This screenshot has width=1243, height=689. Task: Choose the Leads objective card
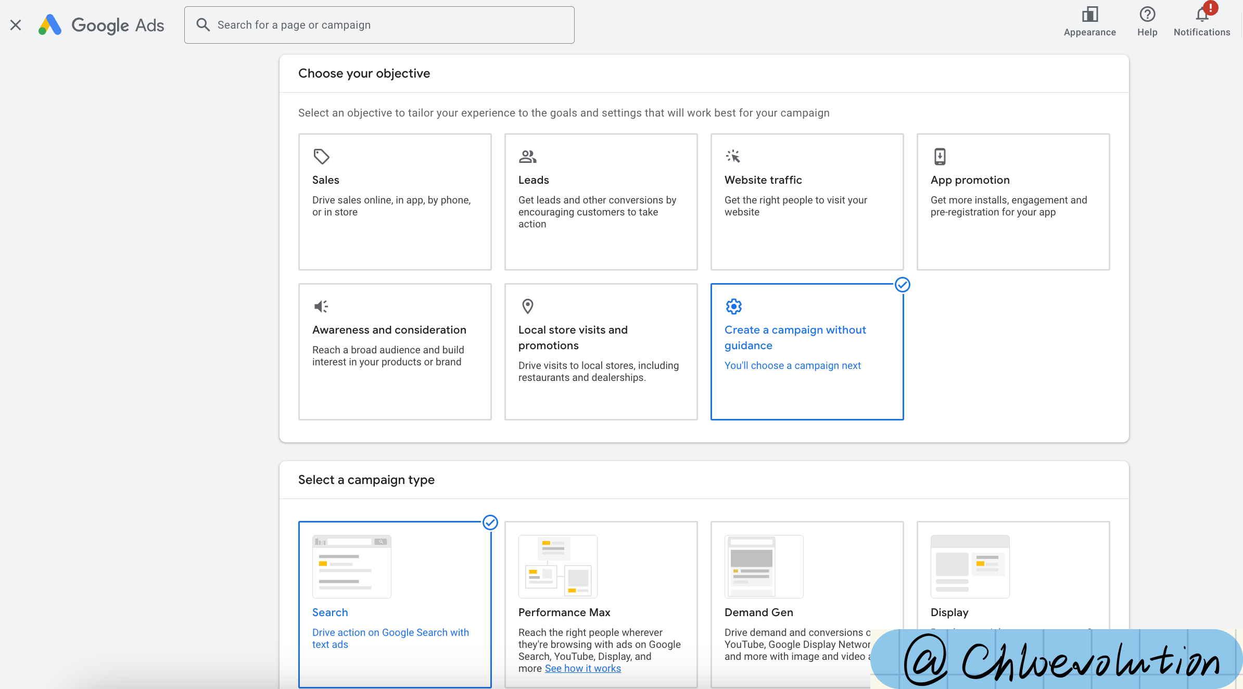click(x=601, y=201)
